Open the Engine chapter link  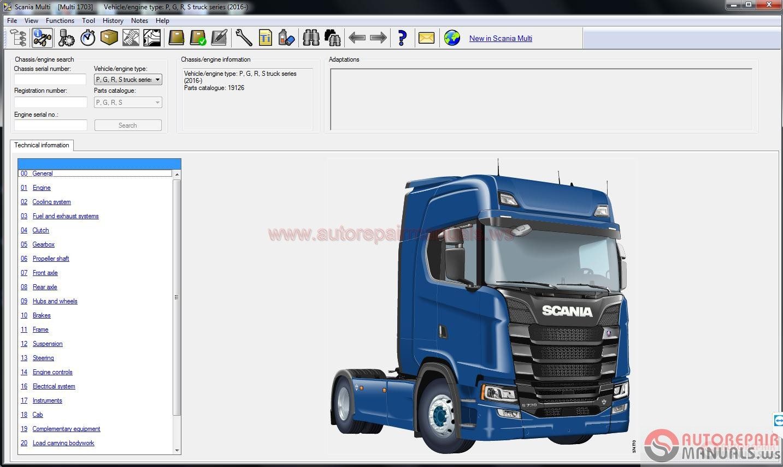pyautogui.click(x=42, y=188)
